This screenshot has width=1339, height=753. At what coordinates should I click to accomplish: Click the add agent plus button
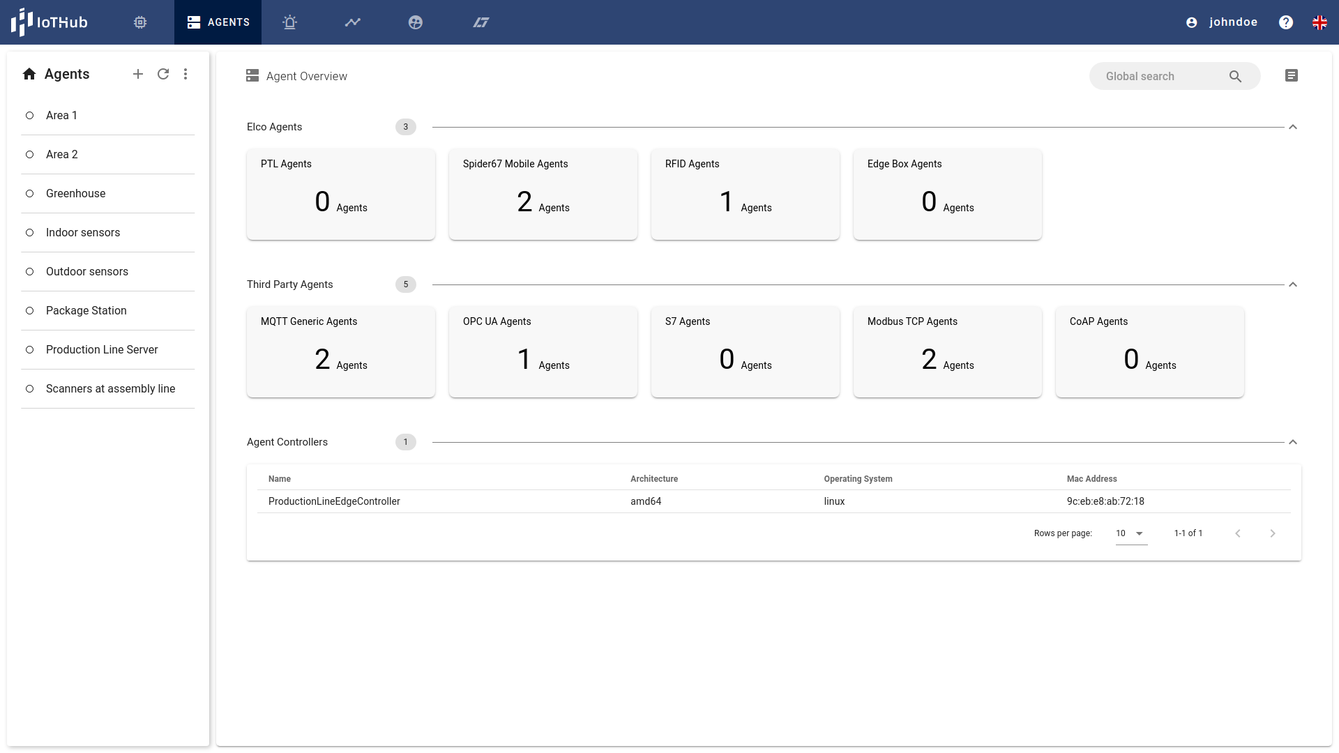[x=138, y=73]
